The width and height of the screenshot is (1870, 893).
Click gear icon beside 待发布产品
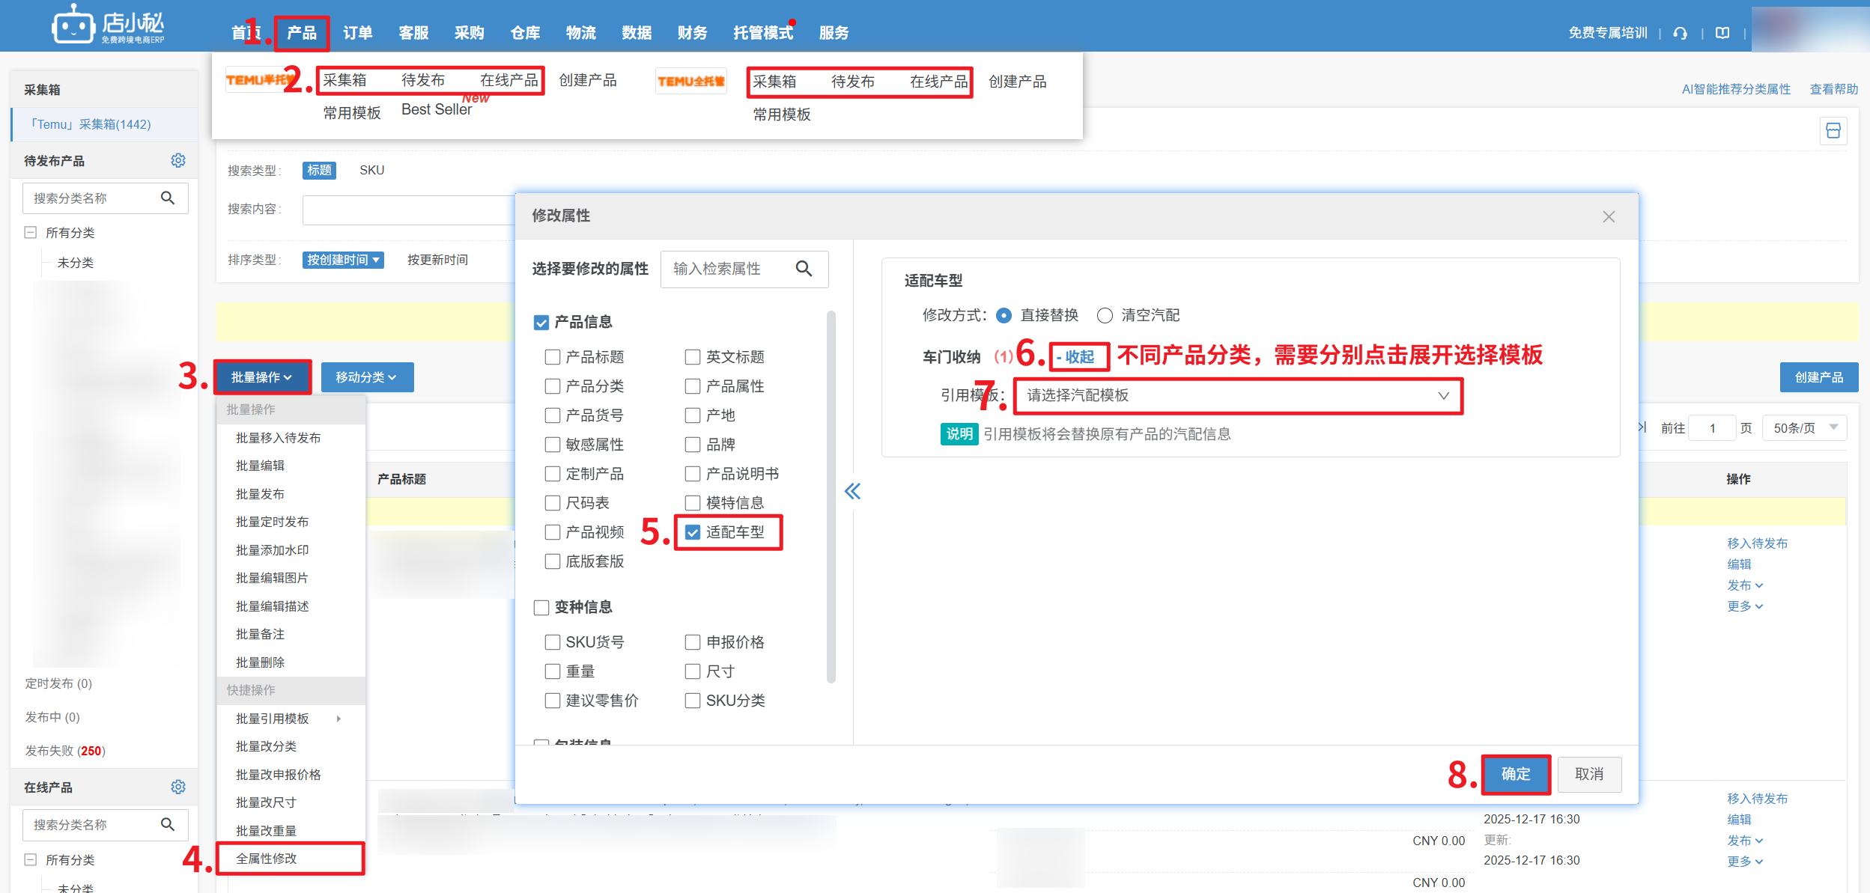[x=177, y=160]
